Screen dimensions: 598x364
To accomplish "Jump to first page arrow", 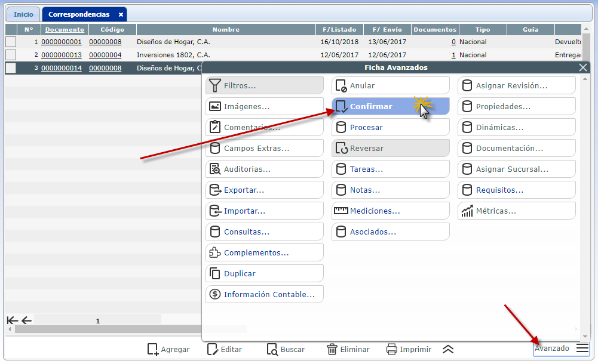I will click(x=11, y=320).
